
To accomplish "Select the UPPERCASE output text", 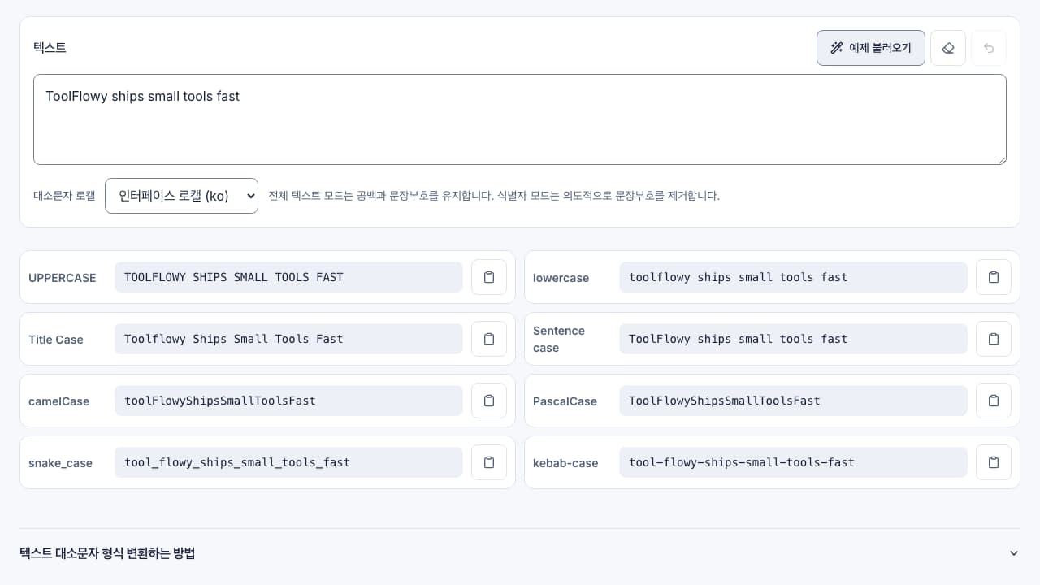I will click(x=288, y=277).
